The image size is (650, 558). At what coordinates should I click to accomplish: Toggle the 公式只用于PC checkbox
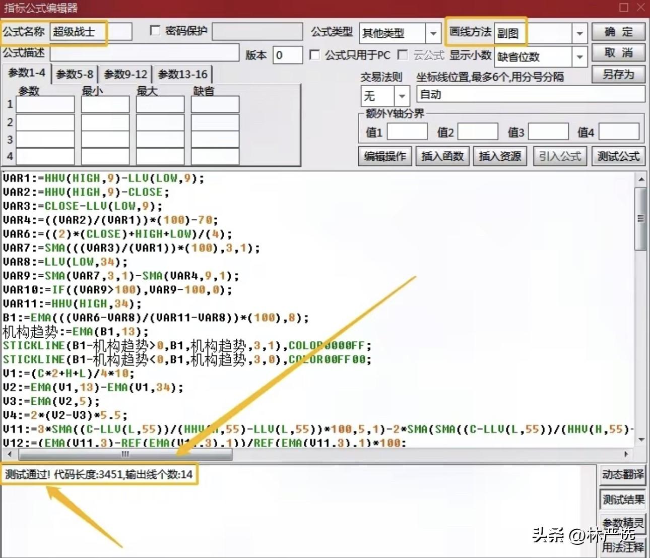pyautogui.click(x=314, y=55)
